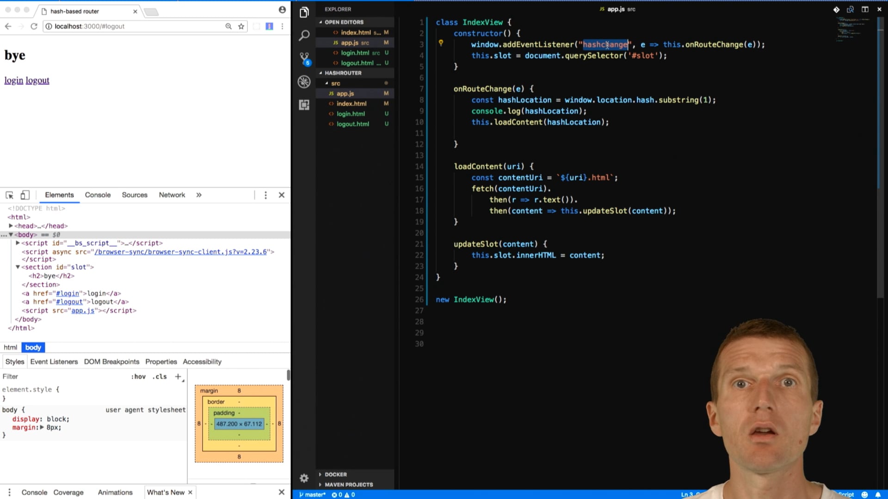The width and height of the screenshot is (888, 499).
Task: Open the Source Control icon with the badge
Action: click(x=304, y=59)
